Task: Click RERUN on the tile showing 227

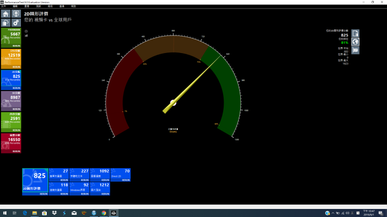Action: [x=85, y=180]
